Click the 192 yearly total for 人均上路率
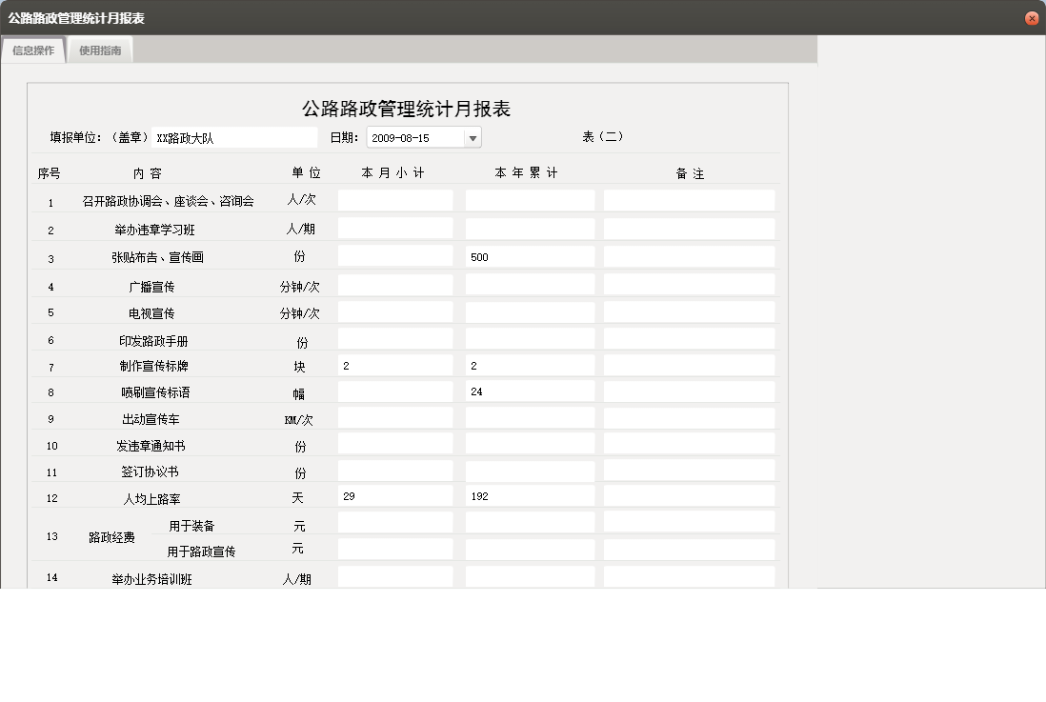Viewport: 1046px width, 702px height. (x=528, y=495)
